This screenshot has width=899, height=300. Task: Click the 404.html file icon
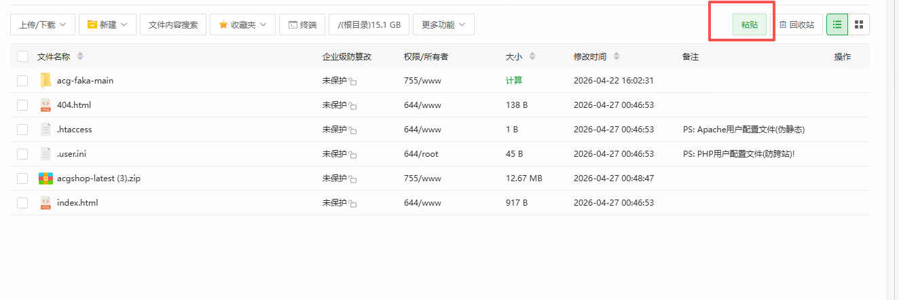pyautogui.click(x=45, y=105)
